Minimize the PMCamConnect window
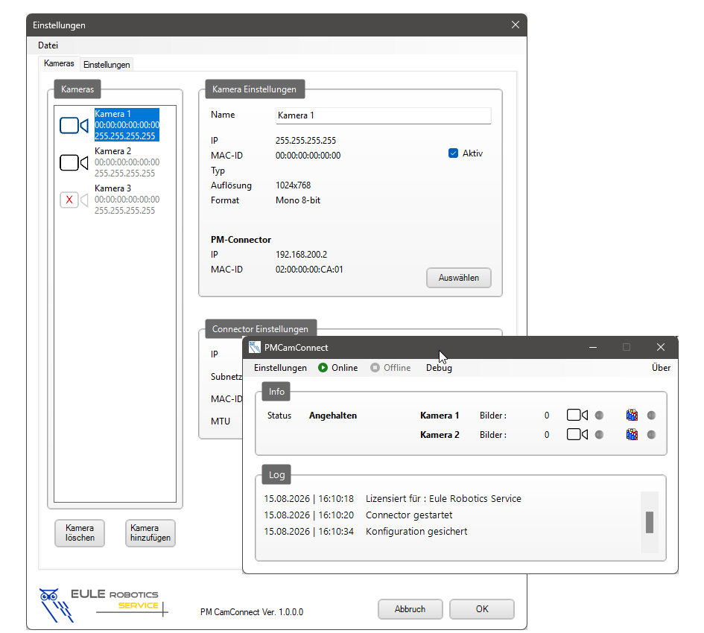 [593, 347]
